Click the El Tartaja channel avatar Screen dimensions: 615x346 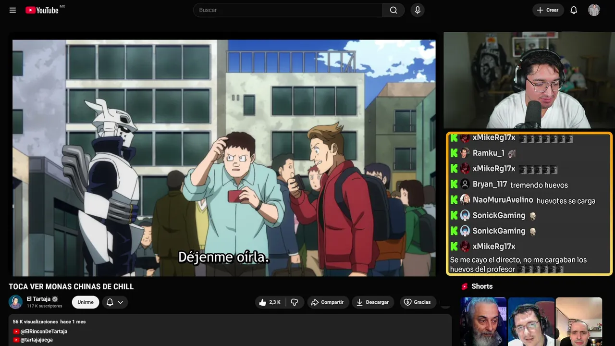point(16,302)
